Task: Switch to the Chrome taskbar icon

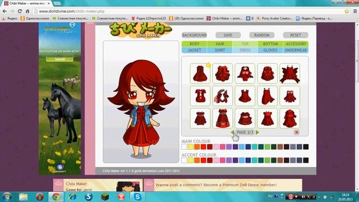Action: (56, 197)
